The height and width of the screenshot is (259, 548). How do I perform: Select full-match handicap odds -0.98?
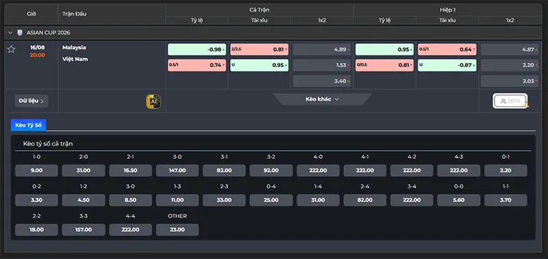(x=197, y=49)
